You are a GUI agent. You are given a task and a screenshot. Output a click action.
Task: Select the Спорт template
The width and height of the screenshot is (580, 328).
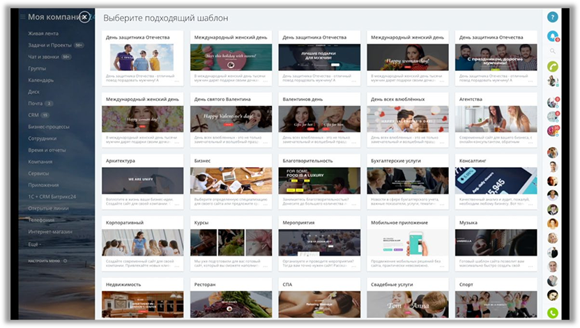[496, 299]
